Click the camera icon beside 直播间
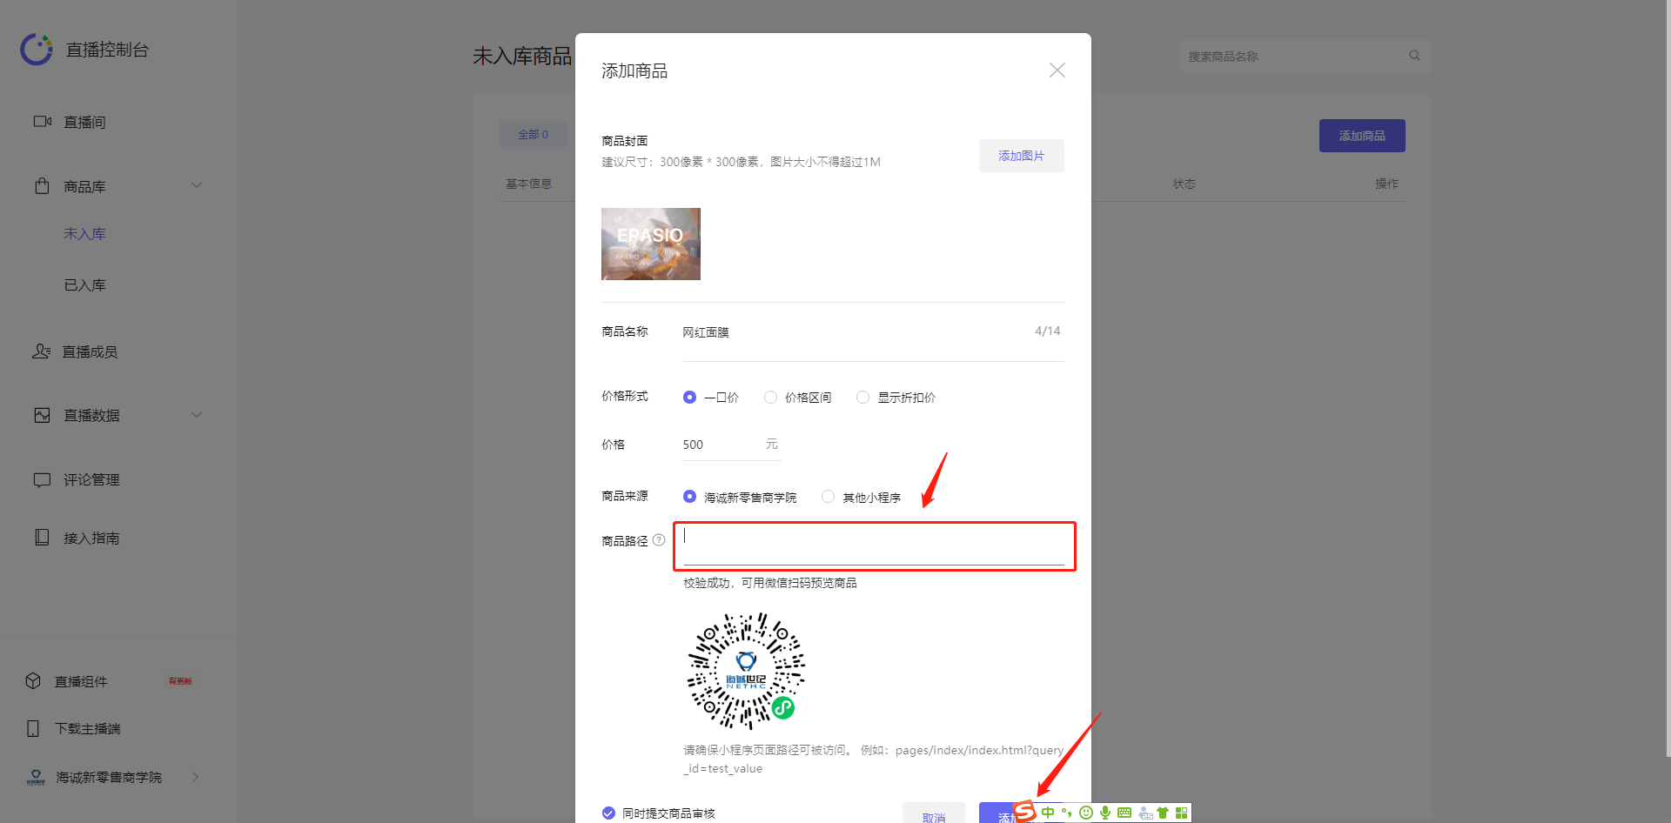Image resolution: width=1671 pixels, height=823 pixels. point(42,122)
